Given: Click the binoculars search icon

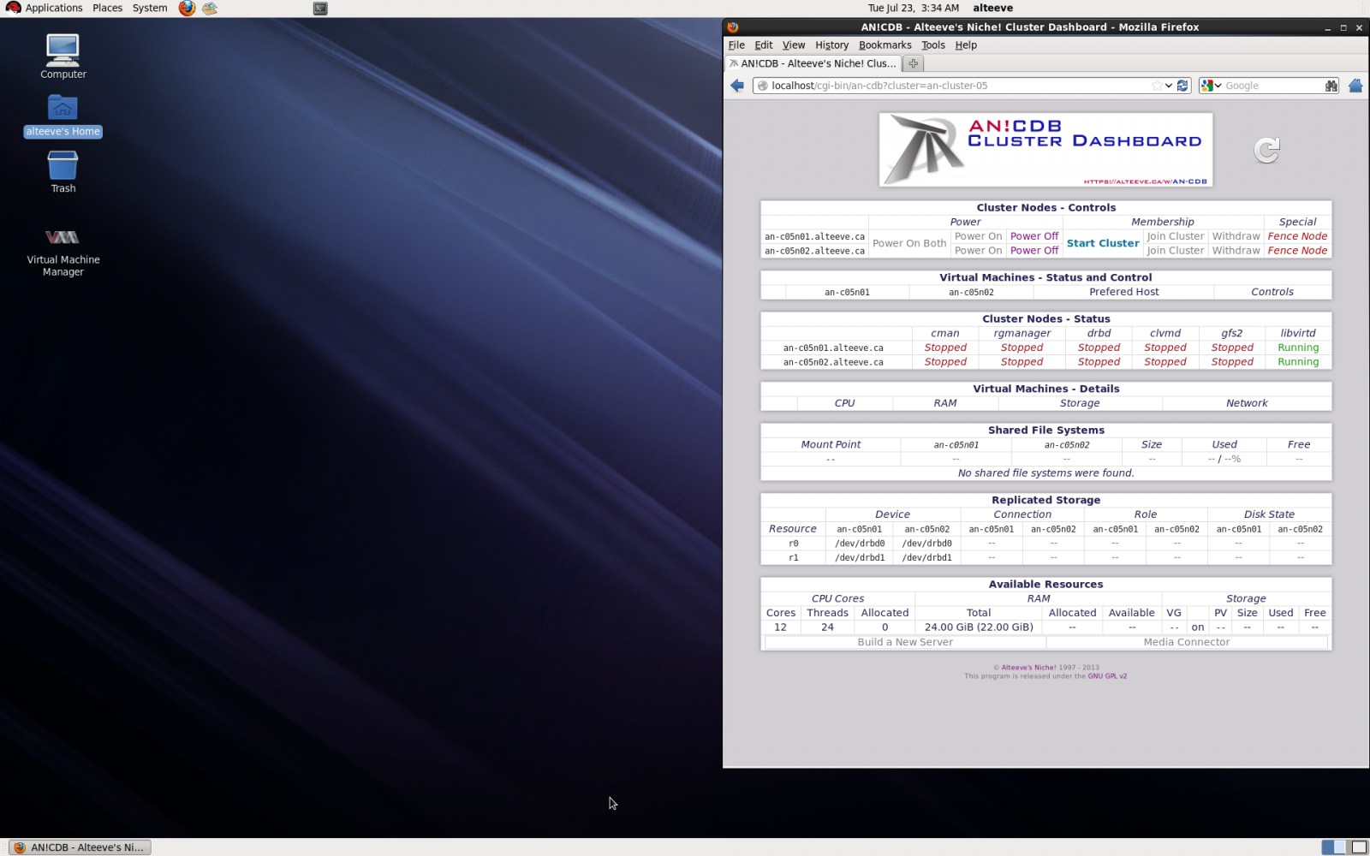Looking at the screenshot, I should tap(1331, 86).
